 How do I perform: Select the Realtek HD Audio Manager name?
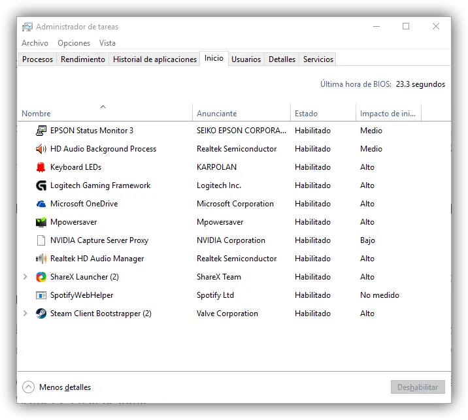[x=97, y=259]
